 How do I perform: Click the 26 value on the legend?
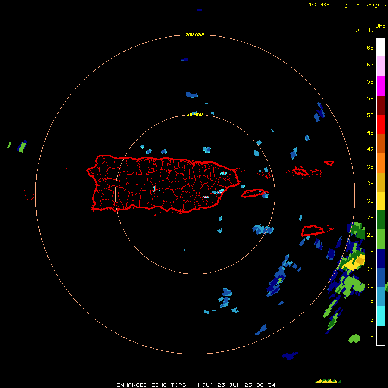(x=370, y=218)
